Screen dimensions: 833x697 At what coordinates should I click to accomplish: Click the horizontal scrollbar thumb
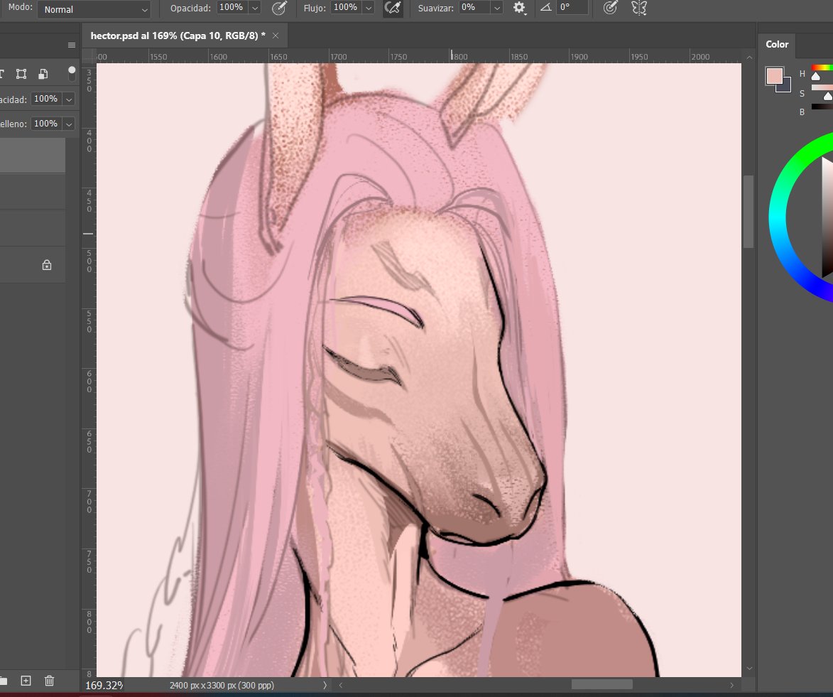point(602,685)
